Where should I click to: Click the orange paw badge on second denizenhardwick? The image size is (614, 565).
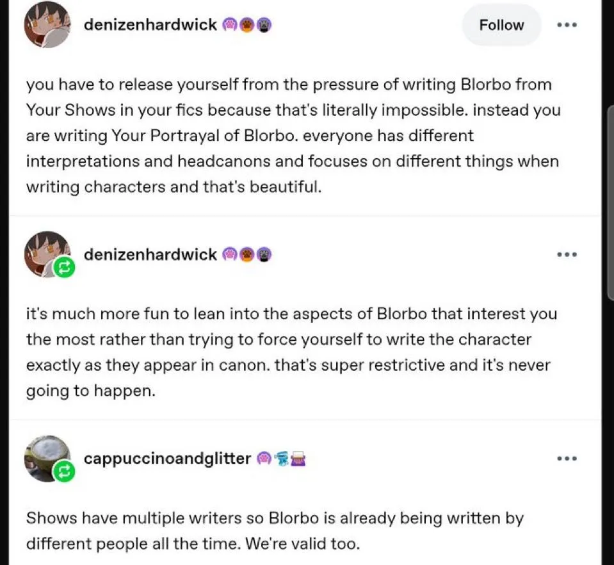(x=246, y=255)
